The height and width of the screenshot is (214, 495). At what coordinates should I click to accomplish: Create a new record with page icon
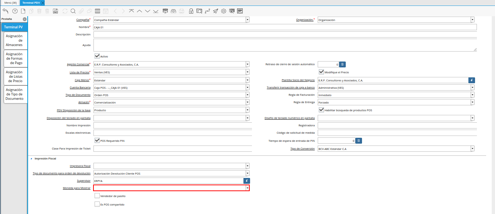[x=23, y=11]
